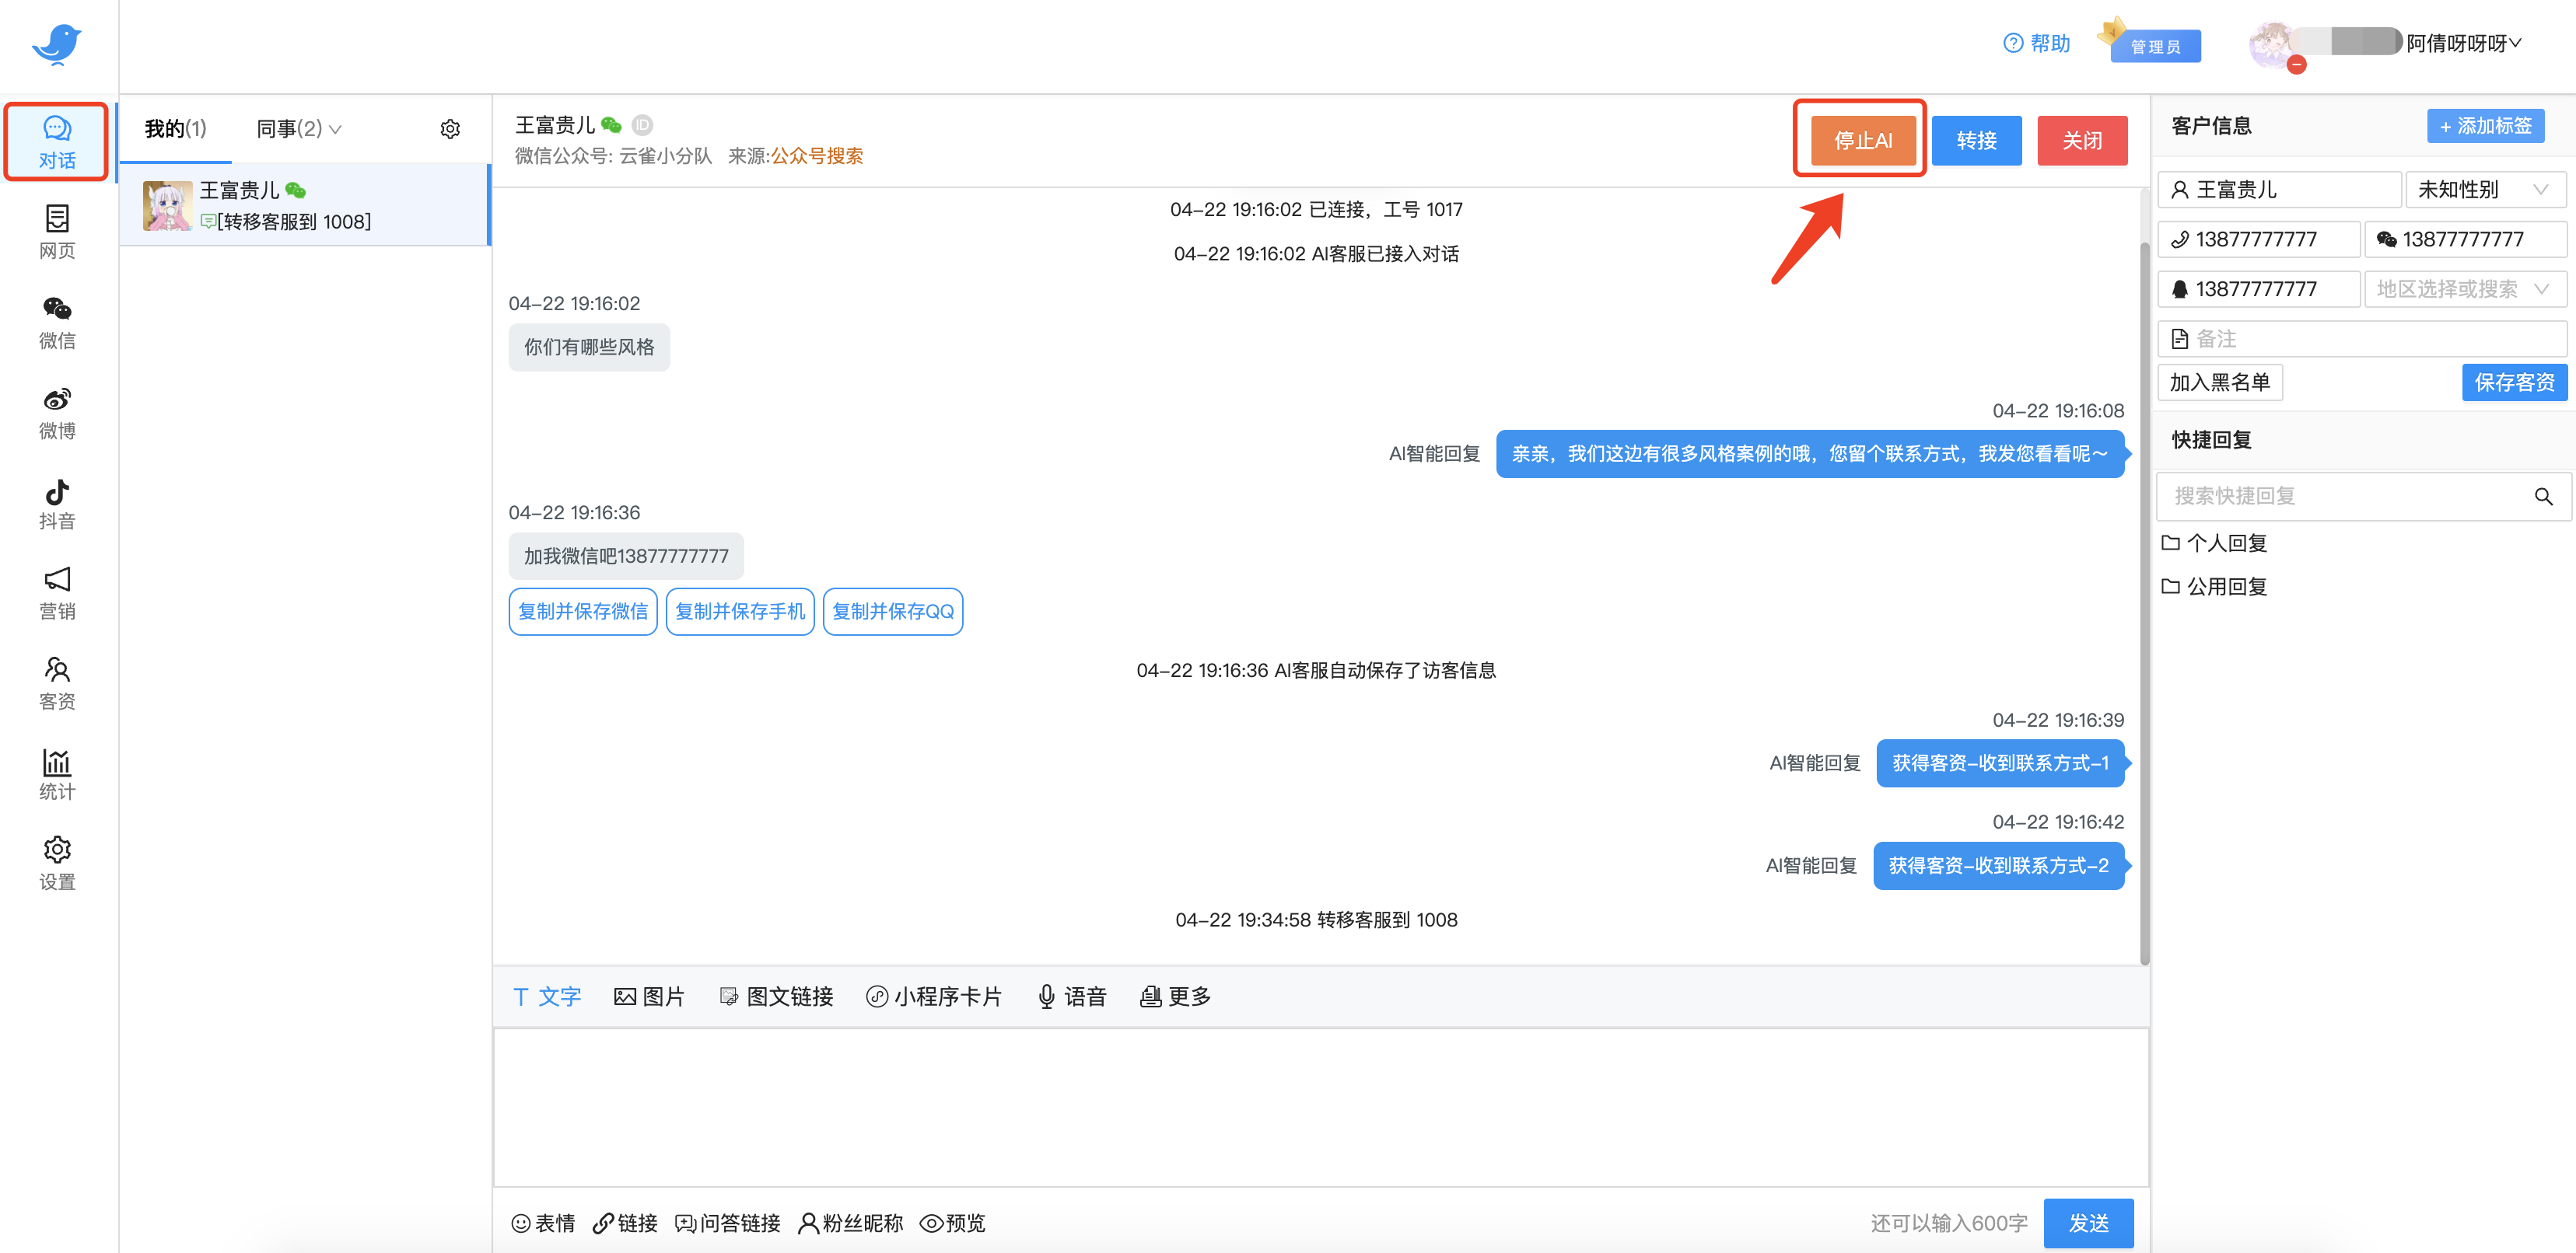This screenshot has width=2576, height=1253.
Task: Transfer the chat using 转接
Action: [x=1977, y=140]
